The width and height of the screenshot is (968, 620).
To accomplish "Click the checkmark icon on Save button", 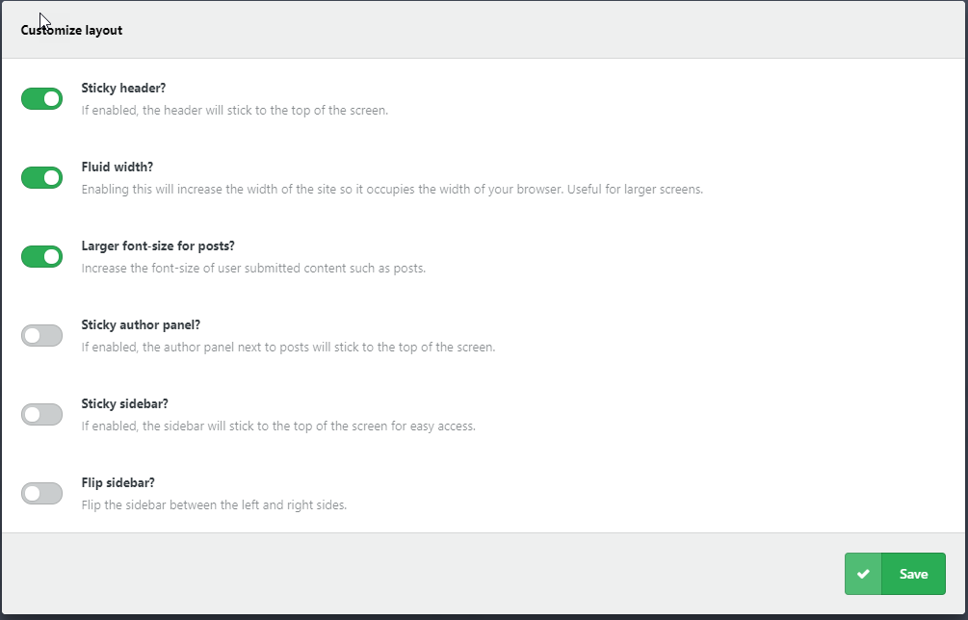I will click(x=863, y=574).
